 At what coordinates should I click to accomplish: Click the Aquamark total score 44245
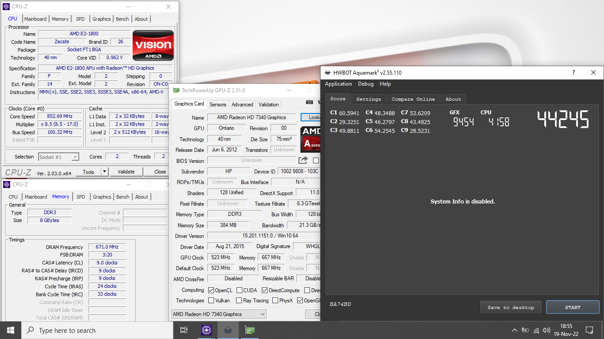click(x=563, y=119)
